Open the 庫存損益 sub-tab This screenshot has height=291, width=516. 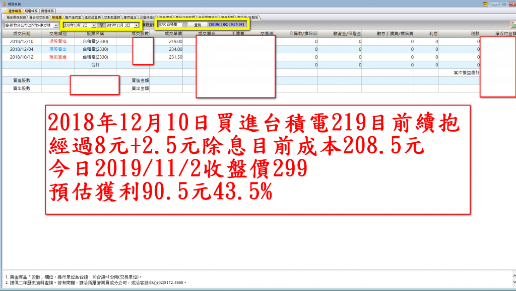tap(130, 18)
